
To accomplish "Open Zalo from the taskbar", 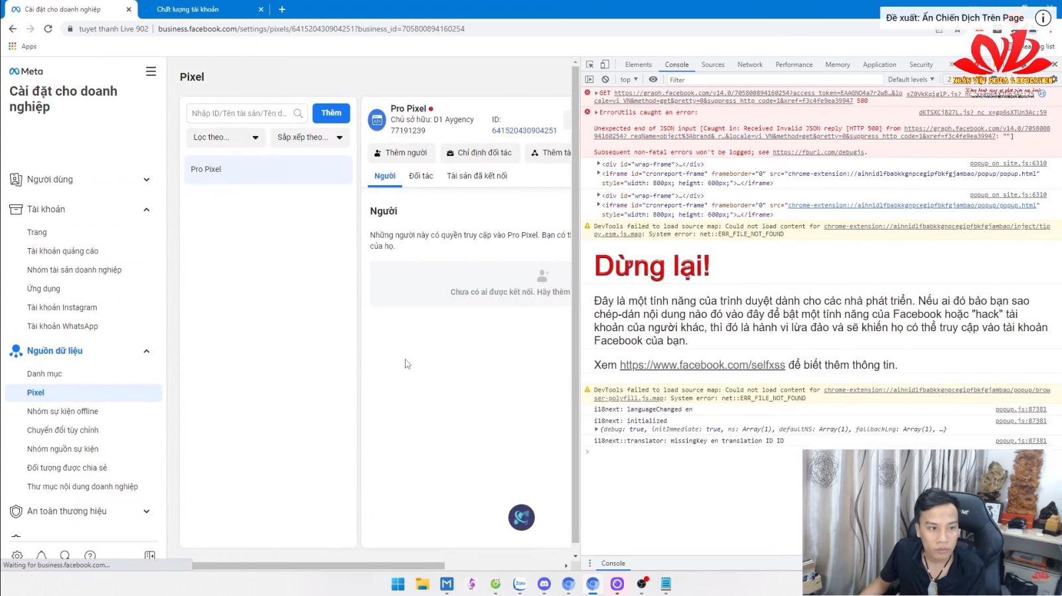I will pos(520,584).
